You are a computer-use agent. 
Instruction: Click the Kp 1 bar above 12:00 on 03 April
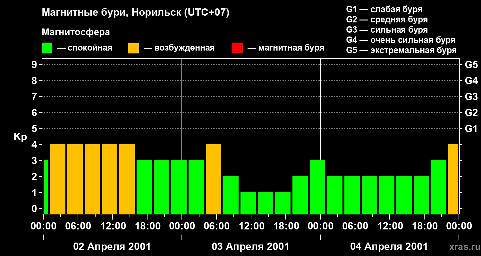(x=248, y=203)
